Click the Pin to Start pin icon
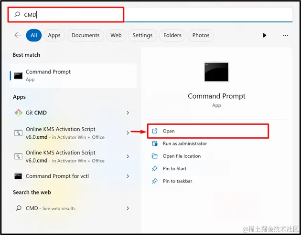This screenshot has width=301, height=235. (x=154, y=169)
